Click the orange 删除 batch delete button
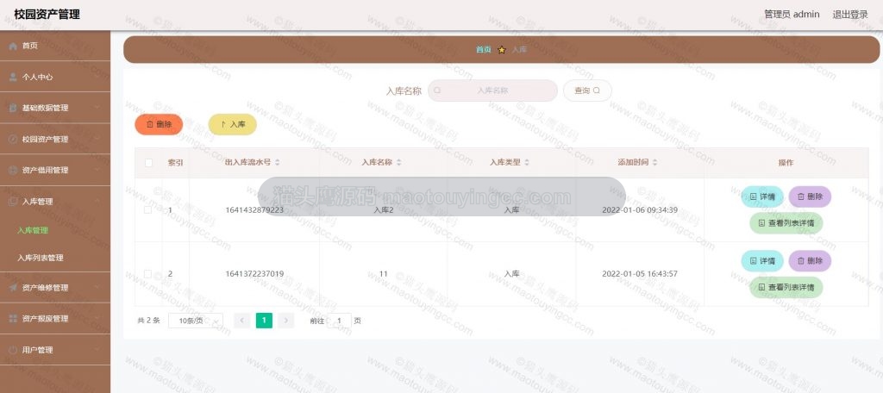Image resolution: width=883 pixels, height=393 pixels. click(x=159, y=124)
